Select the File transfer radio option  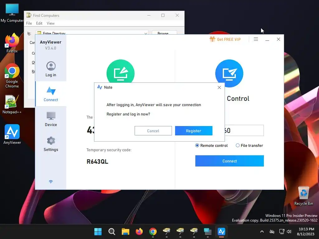pos(249,146)
